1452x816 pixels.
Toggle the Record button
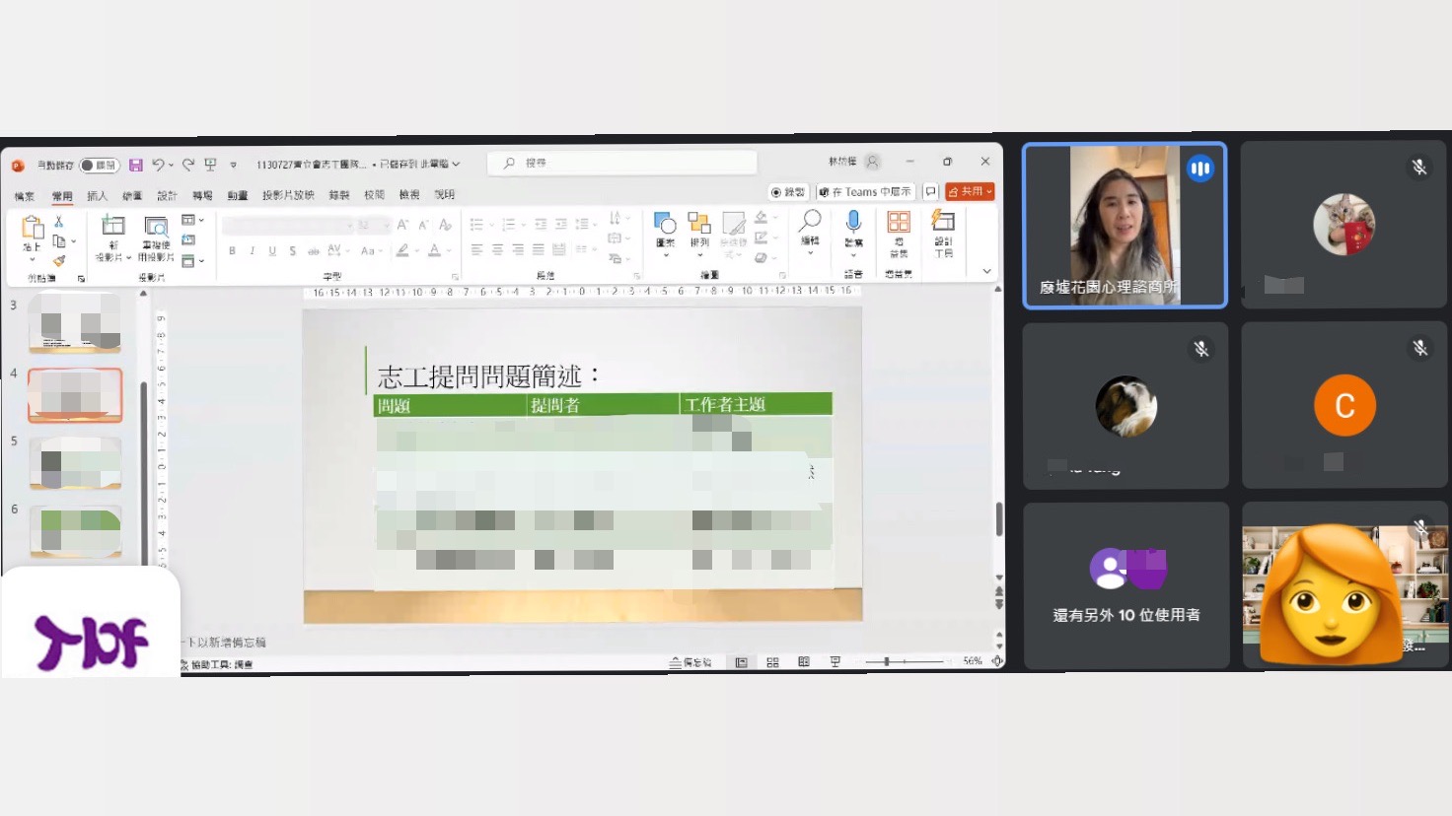pos(788,192)
